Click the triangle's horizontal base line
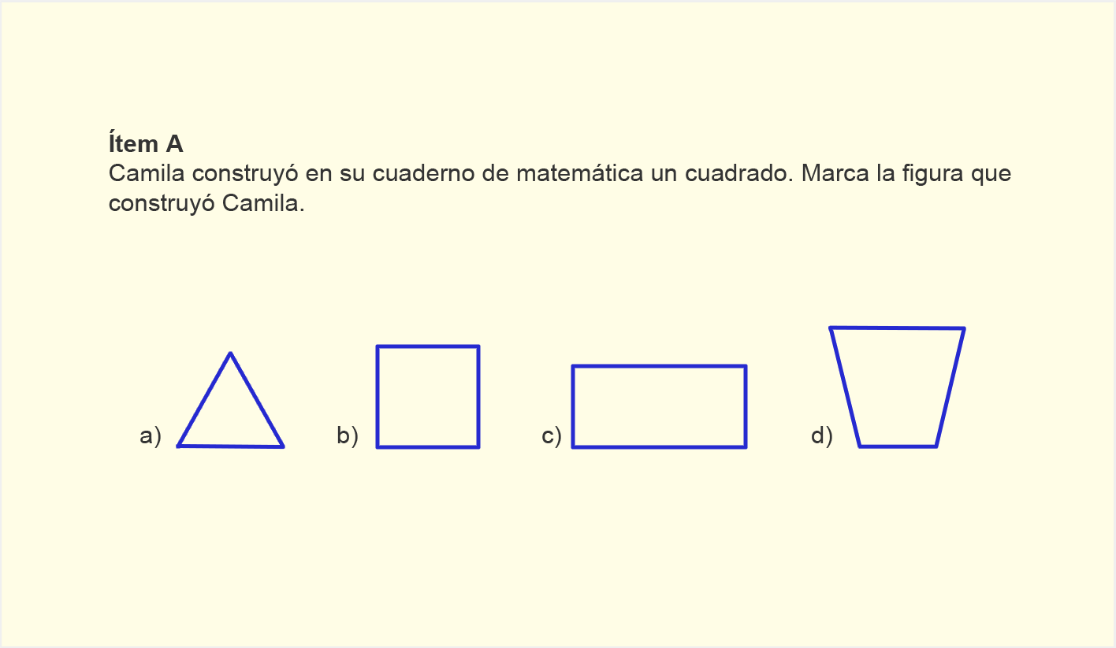The image size is (1116, 648). [x=231, y=446]
